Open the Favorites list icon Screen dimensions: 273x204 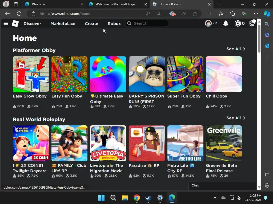[x=220, y=14]
